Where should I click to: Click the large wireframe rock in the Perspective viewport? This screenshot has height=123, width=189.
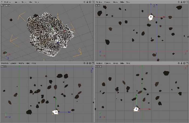pyautogui.click(x=50, y=34)
